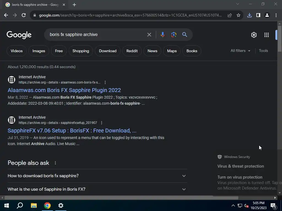The width and height of the screenshot is (282, 211).
Task: Reload the current page
Action: 24,15
